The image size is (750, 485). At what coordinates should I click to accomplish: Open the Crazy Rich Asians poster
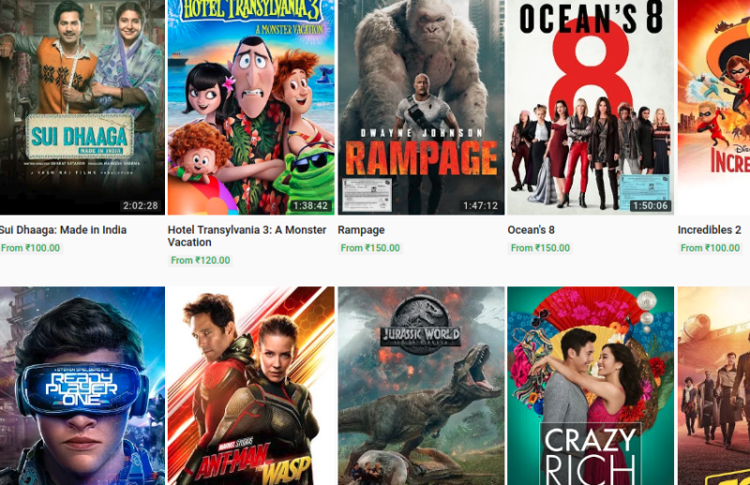591,386
